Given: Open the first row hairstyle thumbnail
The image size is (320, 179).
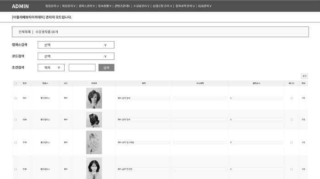Looking at the screenshot, I should tap(94, 98).
